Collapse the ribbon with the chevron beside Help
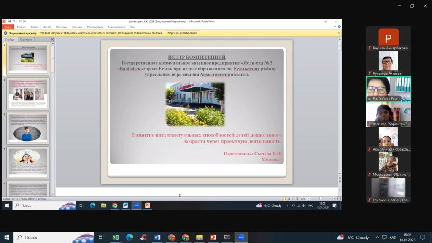The width and height of the screenshot is (432, 243). click(335, 27)
